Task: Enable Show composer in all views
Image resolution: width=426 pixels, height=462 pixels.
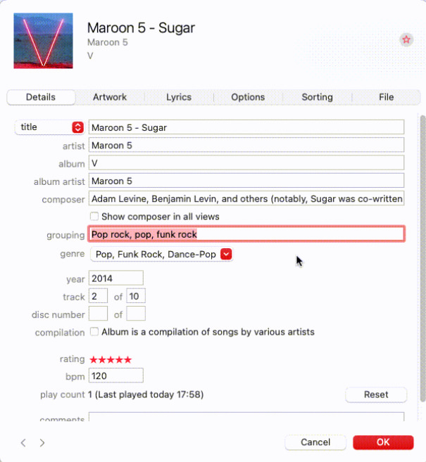Action: point(94,217)
